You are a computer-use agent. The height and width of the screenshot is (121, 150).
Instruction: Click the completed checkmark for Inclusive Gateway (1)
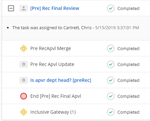point(111,112)
